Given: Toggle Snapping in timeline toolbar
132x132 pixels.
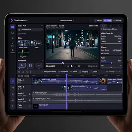Looking at the screenshot, I should click(84, 71).
